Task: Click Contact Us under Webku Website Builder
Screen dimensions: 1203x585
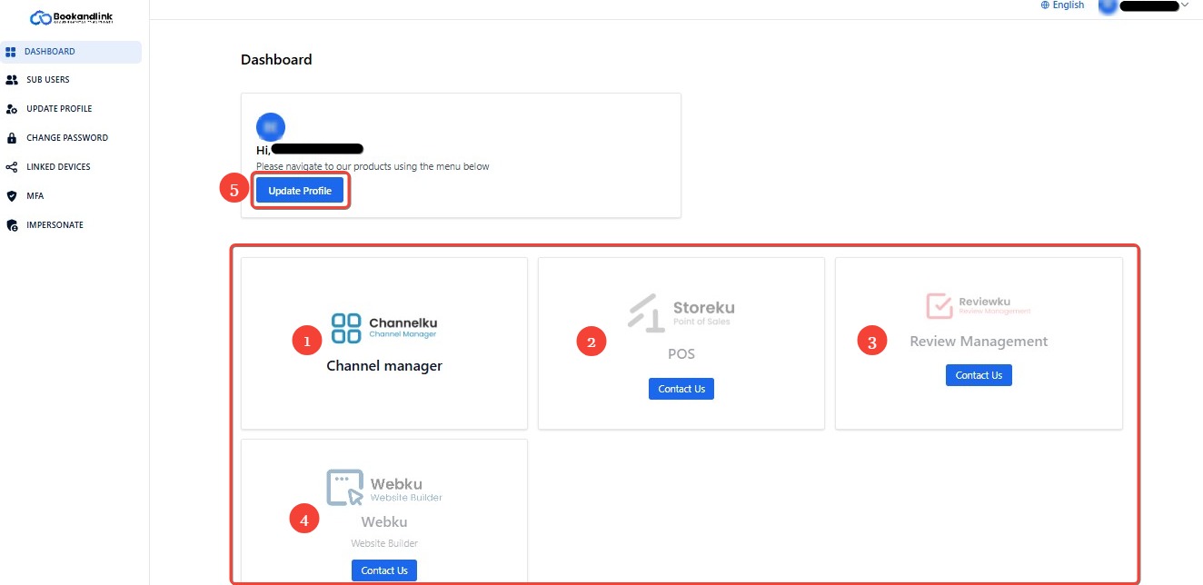Action: point(384,570)
